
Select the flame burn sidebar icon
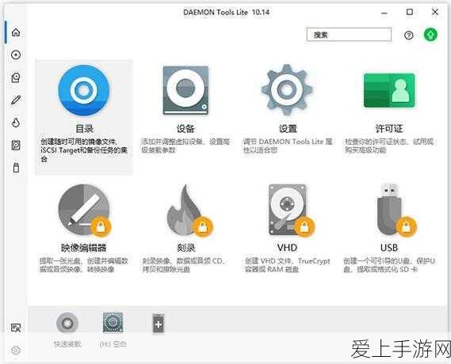(16, 123)
